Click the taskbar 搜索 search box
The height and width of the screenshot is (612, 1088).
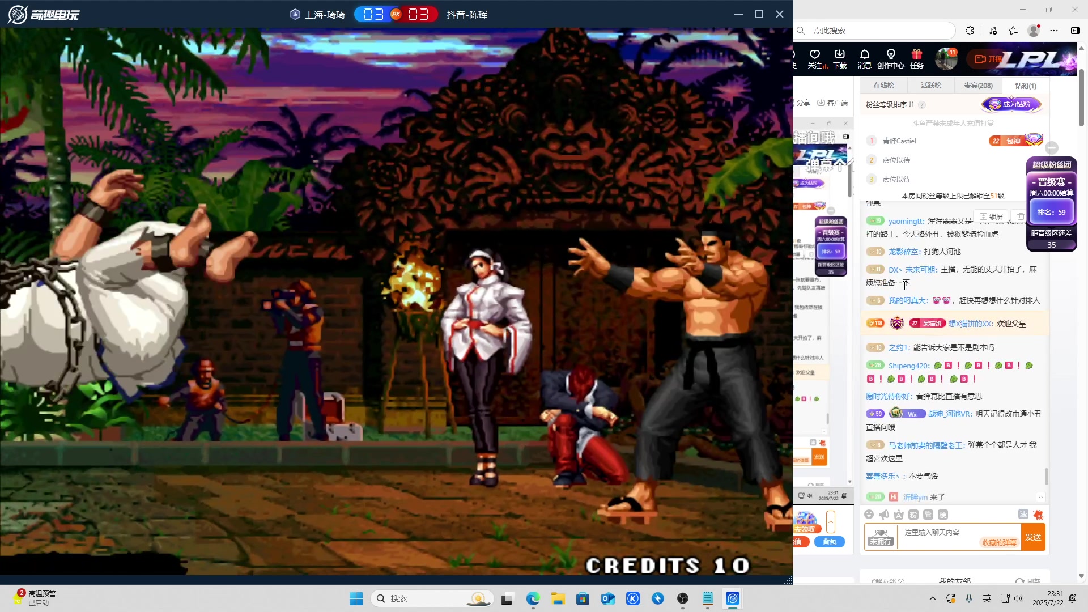point(432,598)
